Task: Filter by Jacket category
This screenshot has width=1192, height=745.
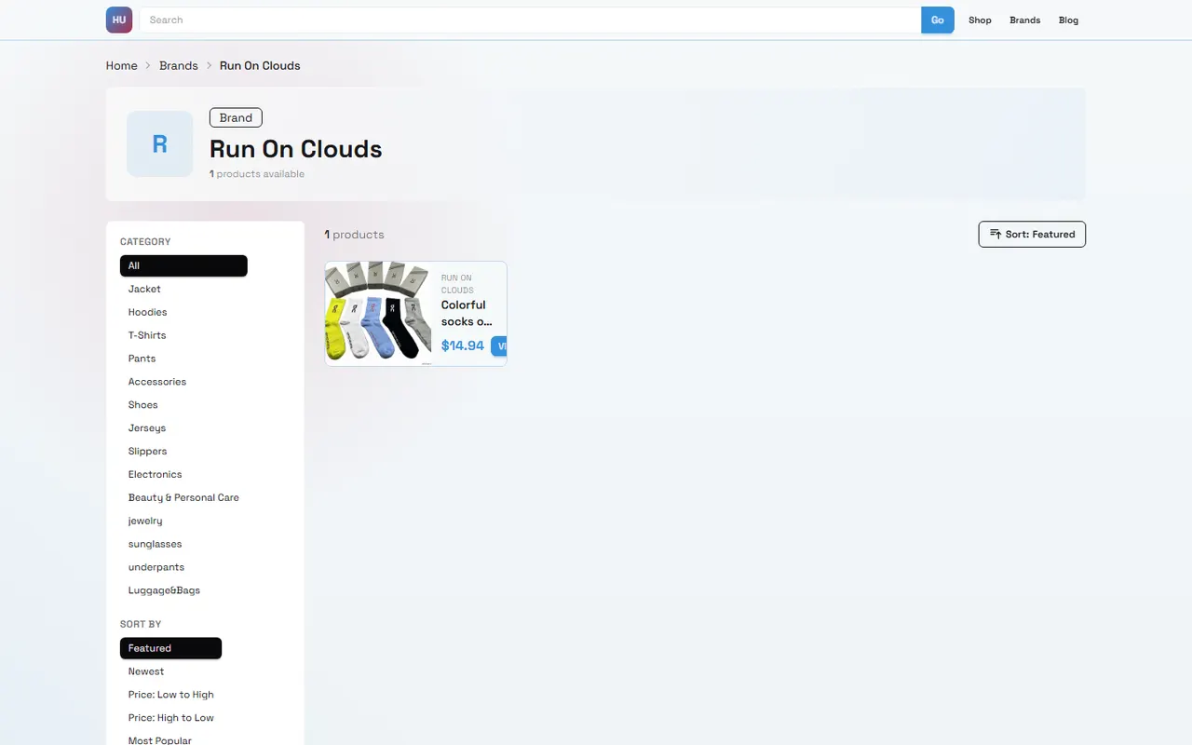Action: pyautogui.click(x=144, y=289)
